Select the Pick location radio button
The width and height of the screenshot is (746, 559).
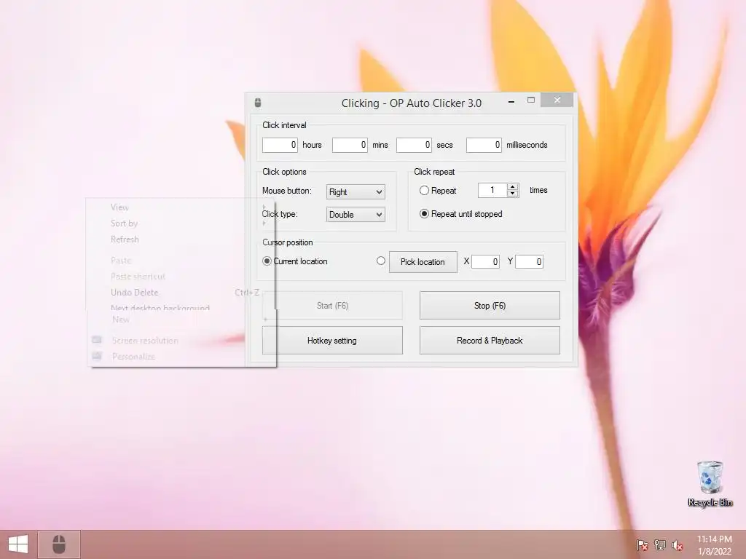click(380, 261)
